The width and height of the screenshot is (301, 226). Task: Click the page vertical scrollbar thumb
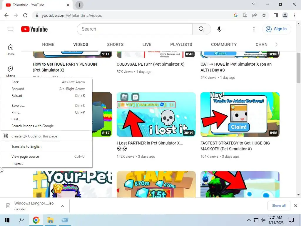pyautogui.click(x=298, y=68)
